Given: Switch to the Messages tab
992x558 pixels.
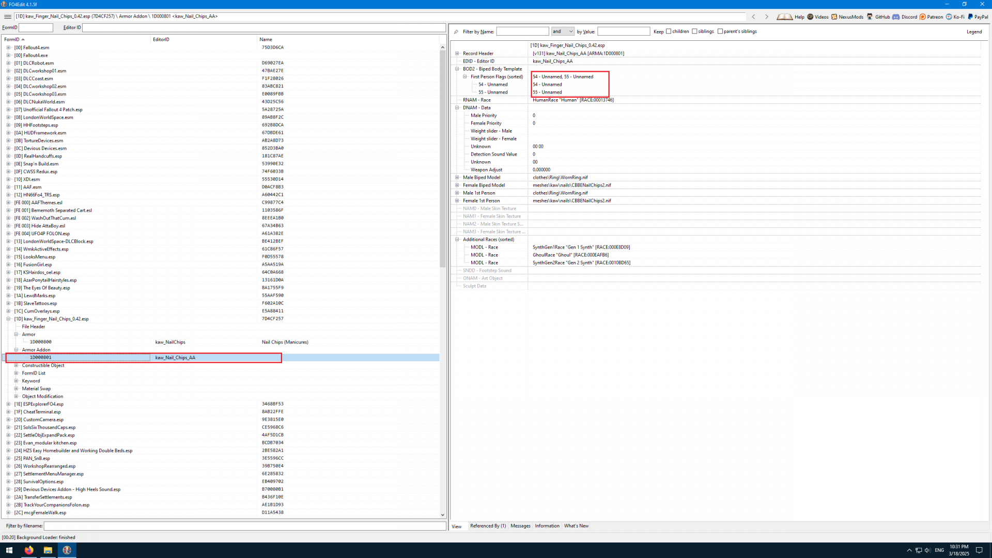Looking at the screenshot, I should click(520, 526).
